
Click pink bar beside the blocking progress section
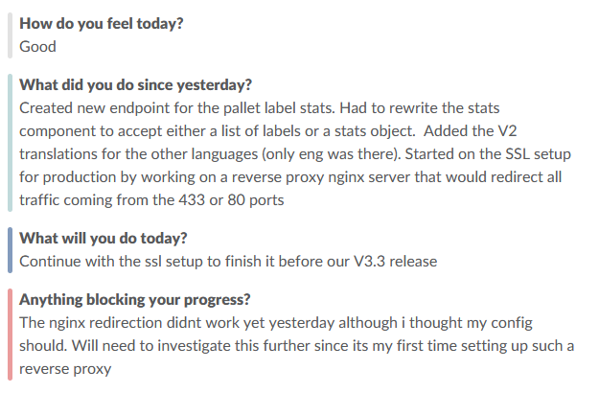click(x=9, y=332)
